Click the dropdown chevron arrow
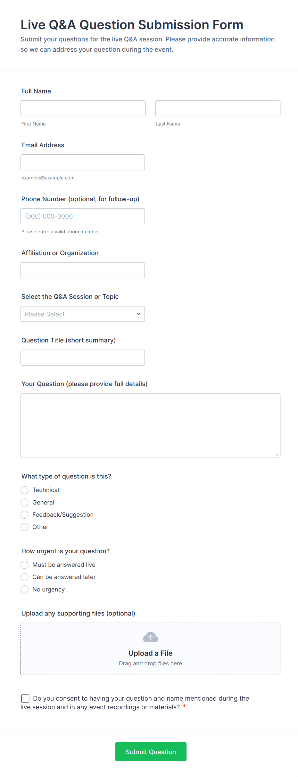 tap(138, 314)
